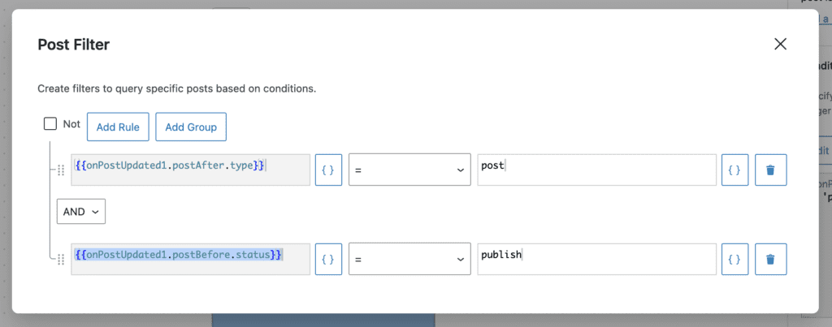
Task: Open variable picker beside the 'publish' value
Action: [734, 259]
